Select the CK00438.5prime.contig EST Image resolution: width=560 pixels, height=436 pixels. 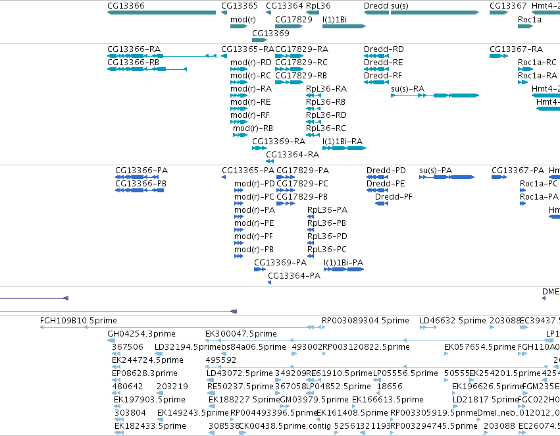(243, 433)
